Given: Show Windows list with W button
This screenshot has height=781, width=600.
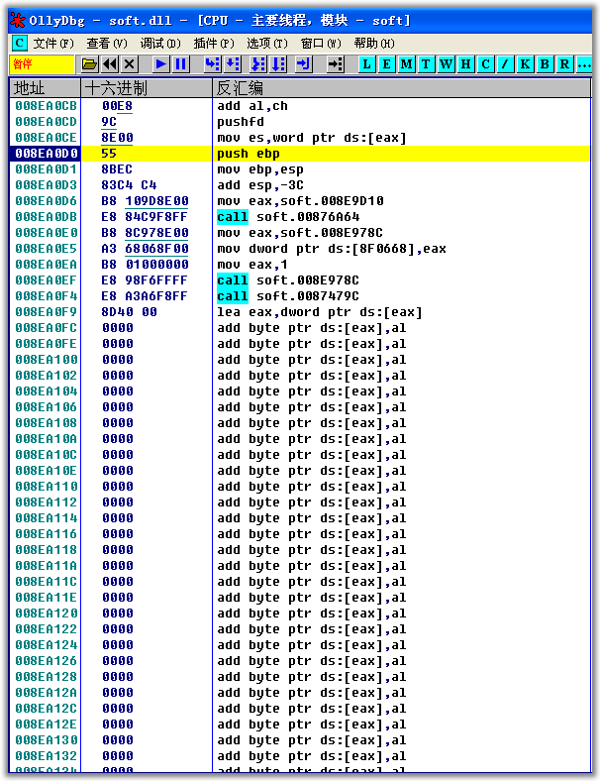Looking at the screenshot, I should pyautogui.click(x=446, y=63).
